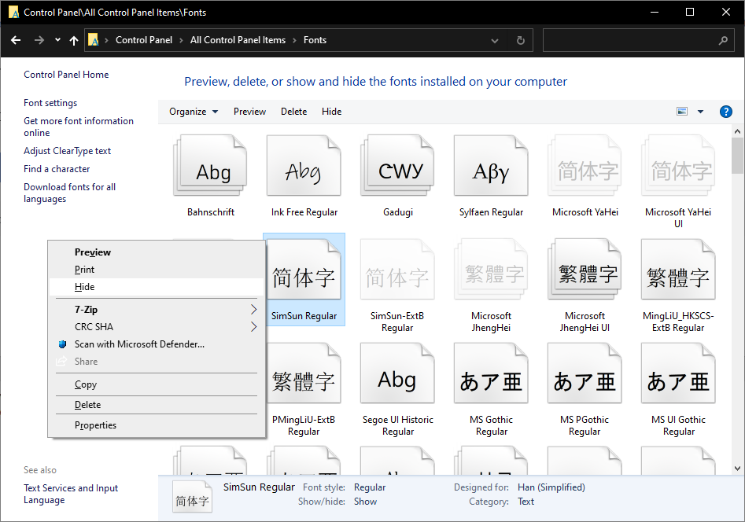The height and width of the screenshot is (522, 745).
Task: Select the Microsoft JhengHei font icon
Action: [x=491, y=270]
